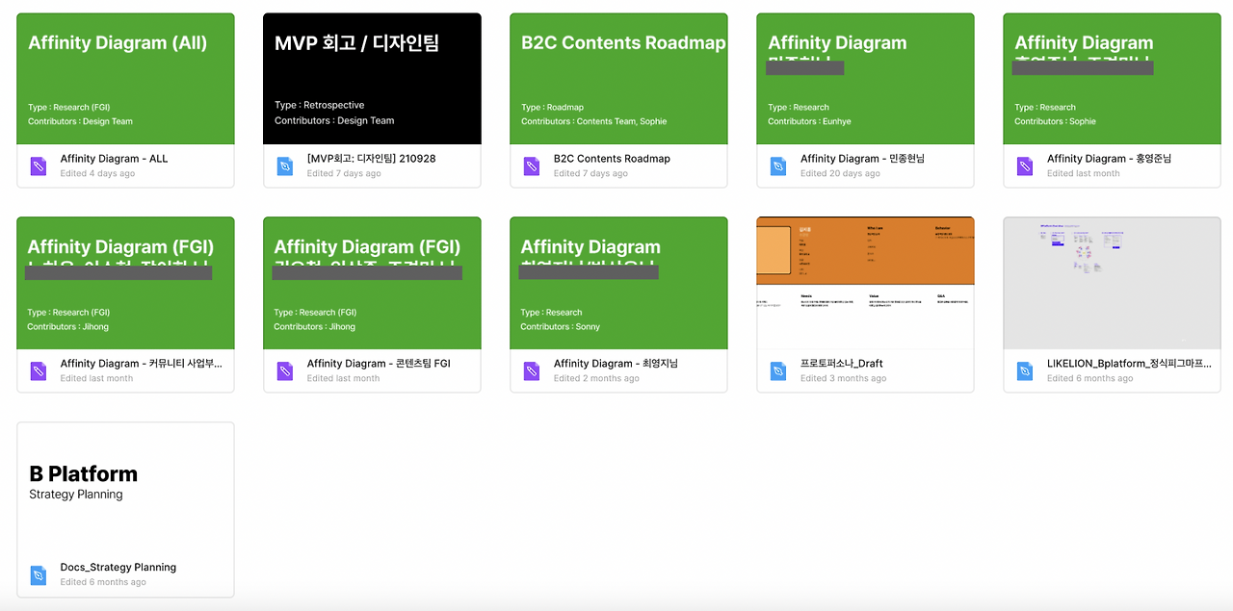Click the FigJam icon beside B2C Contents Roadmap
The width and height of the screenshot is (1233, 611).
coord(531,166)
